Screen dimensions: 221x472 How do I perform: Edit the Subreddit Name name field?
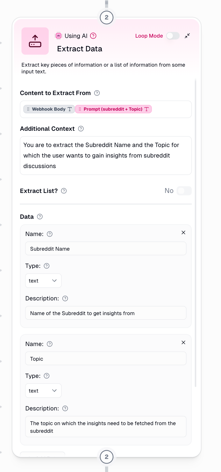[106, 249]
